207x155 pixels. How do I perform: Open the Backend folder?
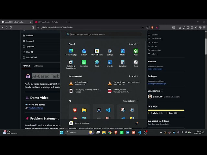coord(30,36)
